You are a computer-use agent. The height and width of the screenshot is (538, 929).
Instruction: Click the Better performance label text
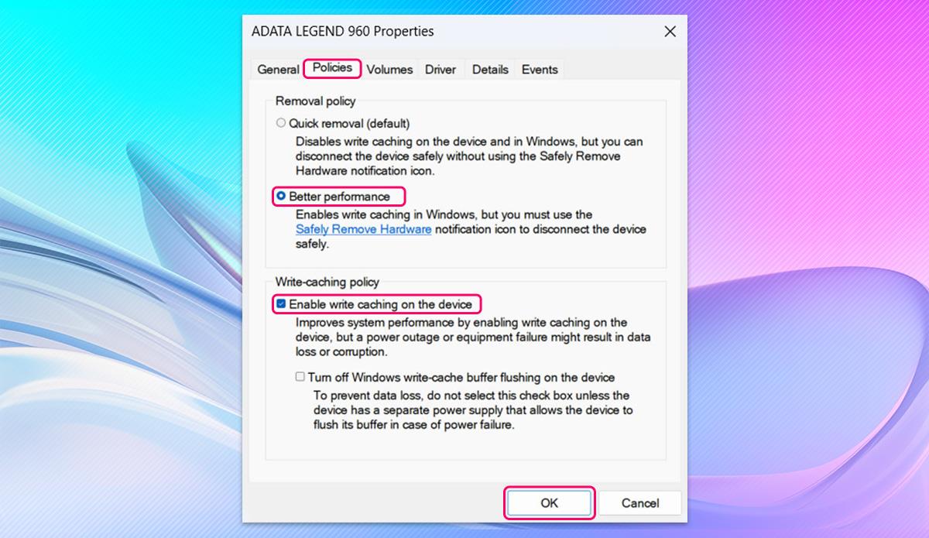339,197
